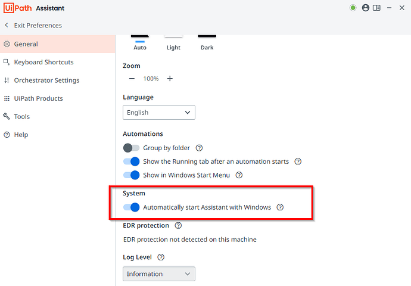Viewport: 411px width, 286px height.
Task: Open the user profile icon
Action: point(365,8)
